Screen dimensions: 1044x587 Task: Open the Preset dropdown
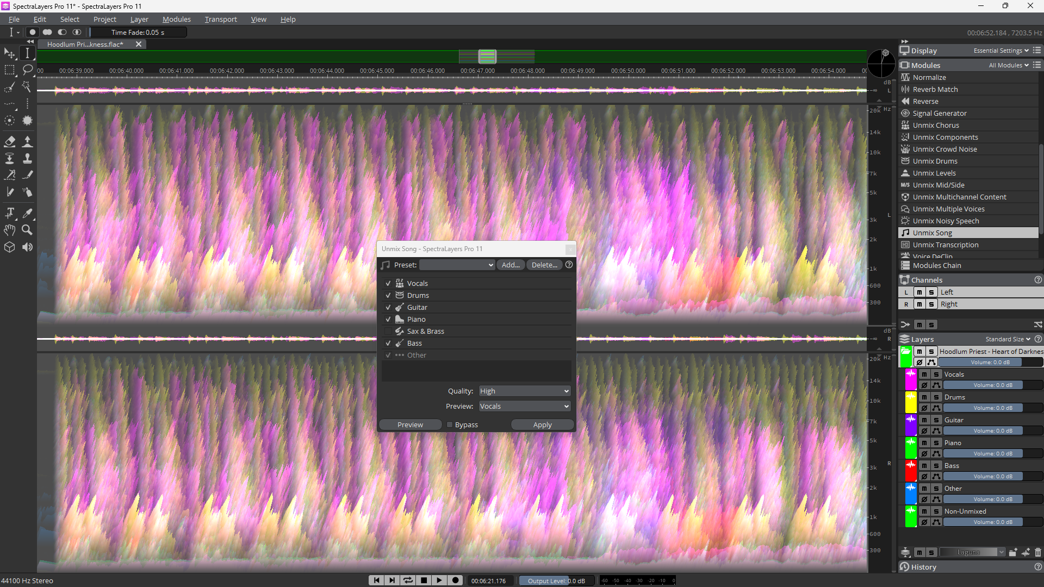(x=457, y=265)
